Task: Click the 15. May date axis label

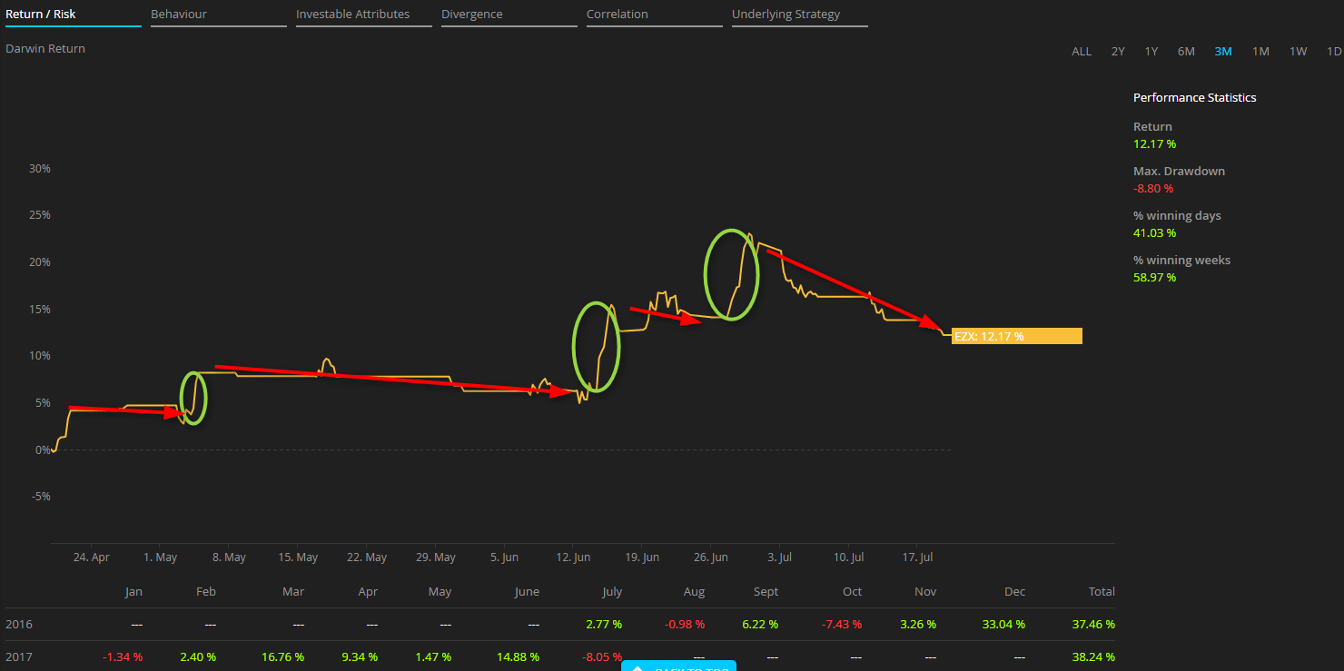Action: pyautogui.click(x=298, y=558)
